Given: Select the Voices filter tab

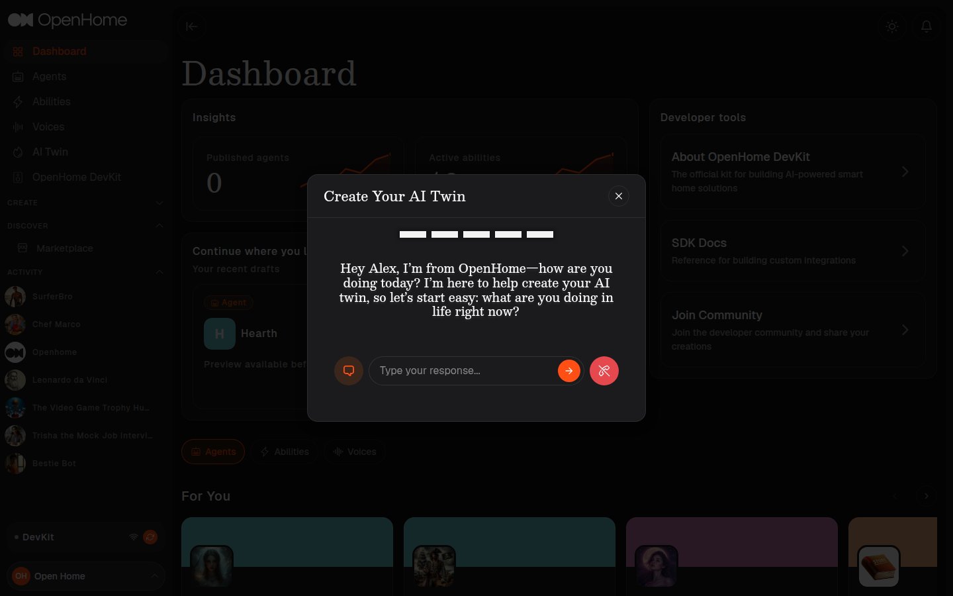Looking at the screenshot, I should (355, 452).
